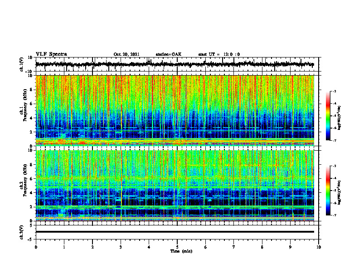Click the ch.1 colorbar "-3" value label
The width and height of the screenshot is (359, 277).
(335, 91)
